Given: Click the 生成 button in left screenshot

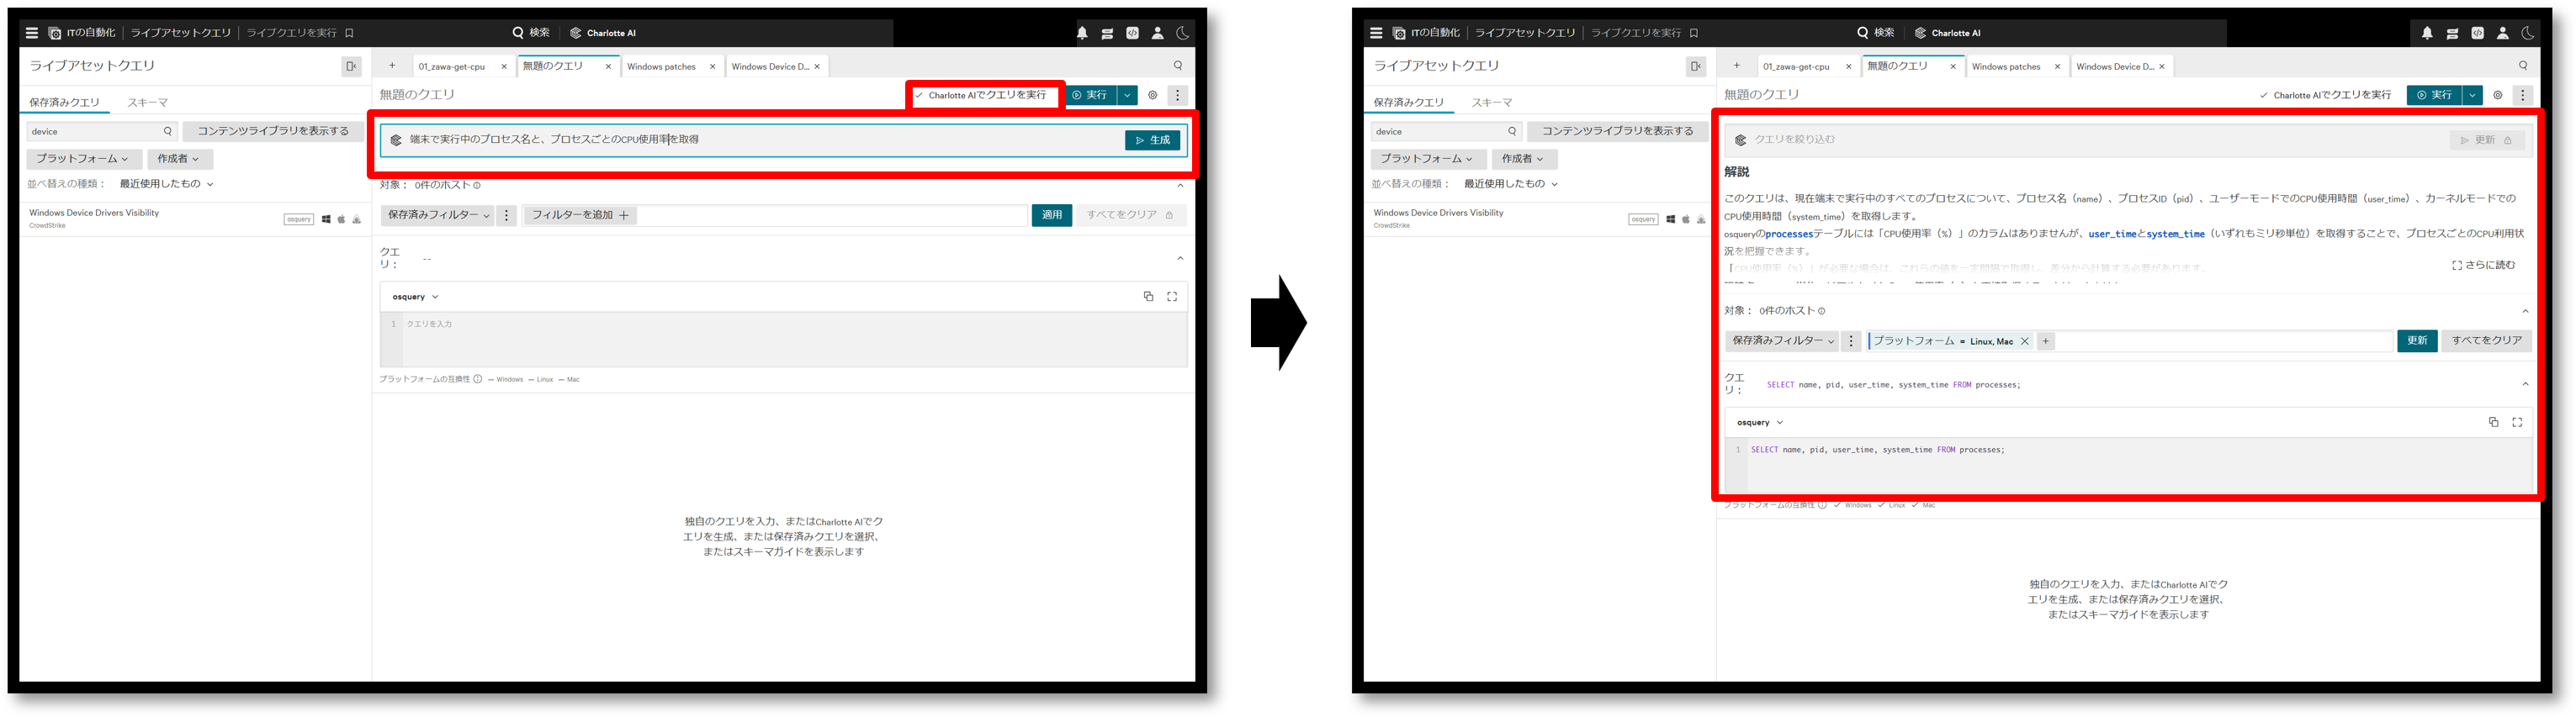Looking at the screenshot, I should [1152, 141].
